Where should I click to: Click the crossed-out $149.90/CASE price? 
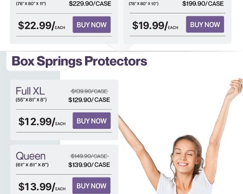(89, 156)
